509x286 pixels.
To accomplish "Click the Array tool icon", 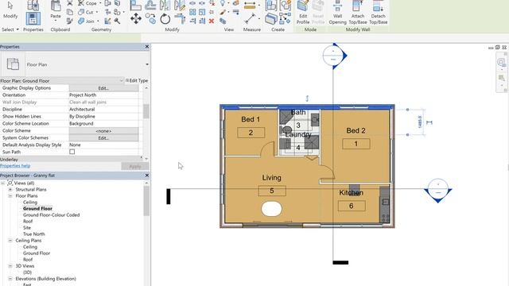I will coord(192,13).
